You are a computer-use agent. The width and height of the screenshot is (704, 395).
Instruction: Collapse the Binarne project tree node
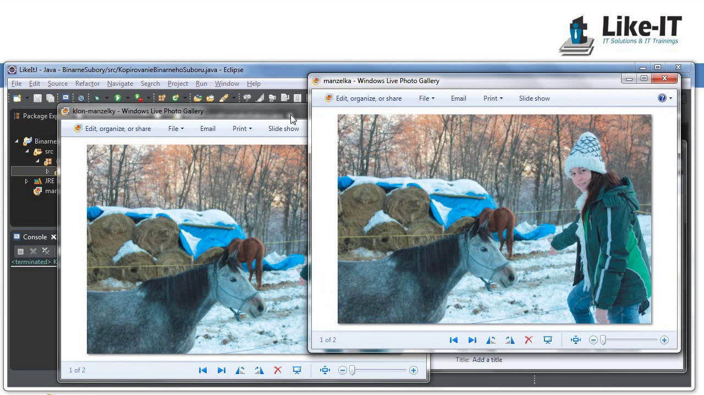click(16, 141)
